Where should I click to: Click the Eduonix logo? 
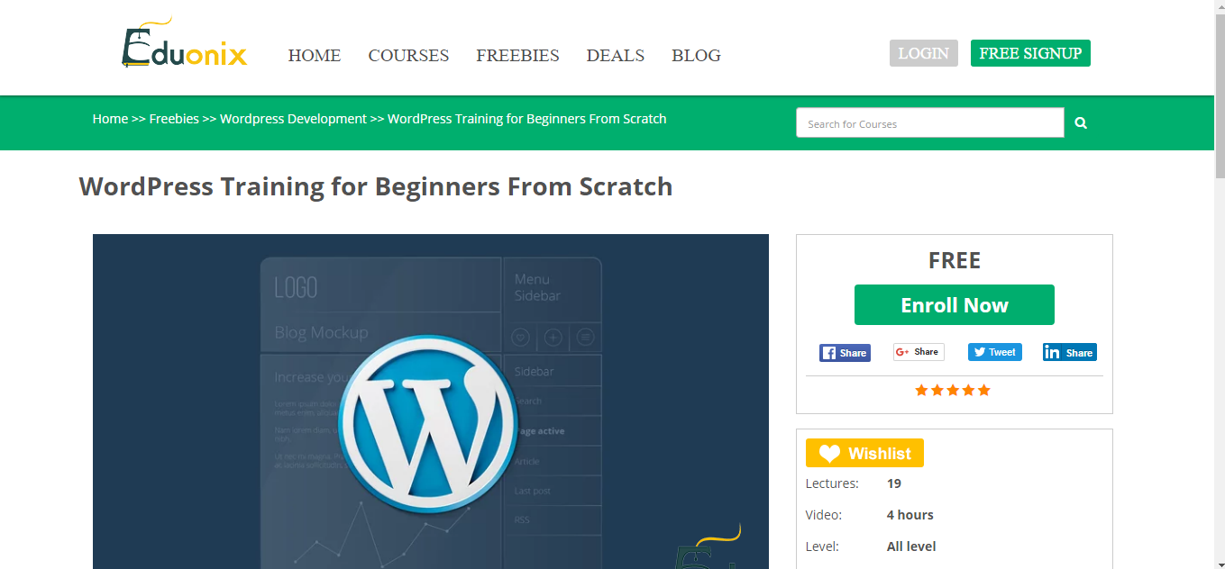point(184,43)
